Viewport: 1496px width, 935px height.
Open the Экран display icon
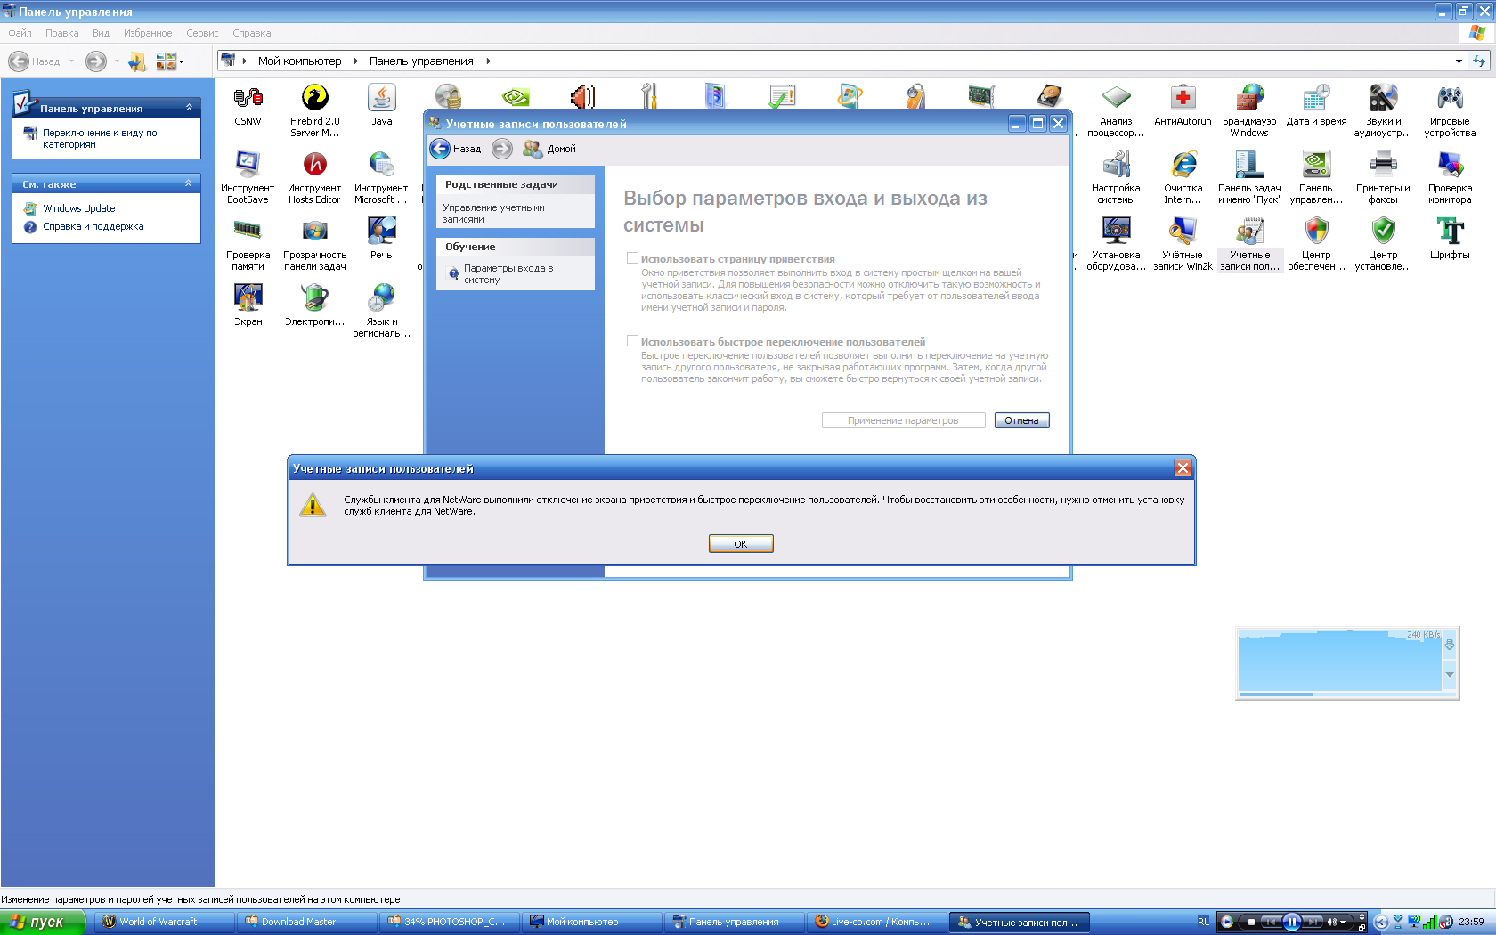click(x=248, y=298)
